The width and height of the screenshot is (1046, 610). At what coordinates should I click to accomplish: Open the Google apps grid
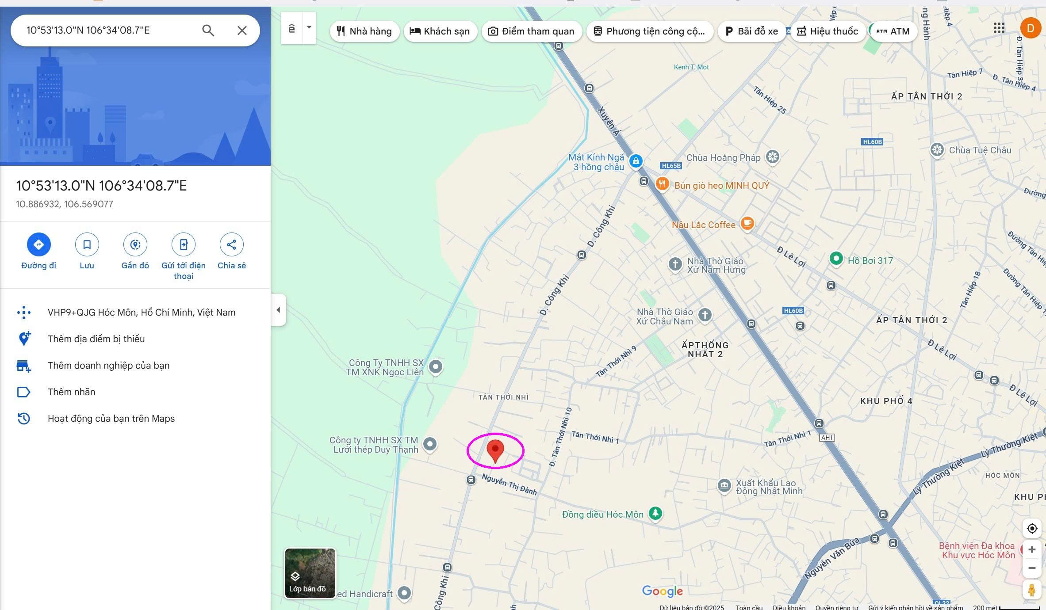(999, 28)
